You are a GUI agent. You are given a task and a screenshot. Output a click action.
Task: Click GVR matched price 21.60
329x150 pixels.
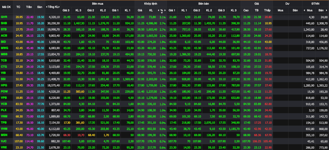(141, 17)
